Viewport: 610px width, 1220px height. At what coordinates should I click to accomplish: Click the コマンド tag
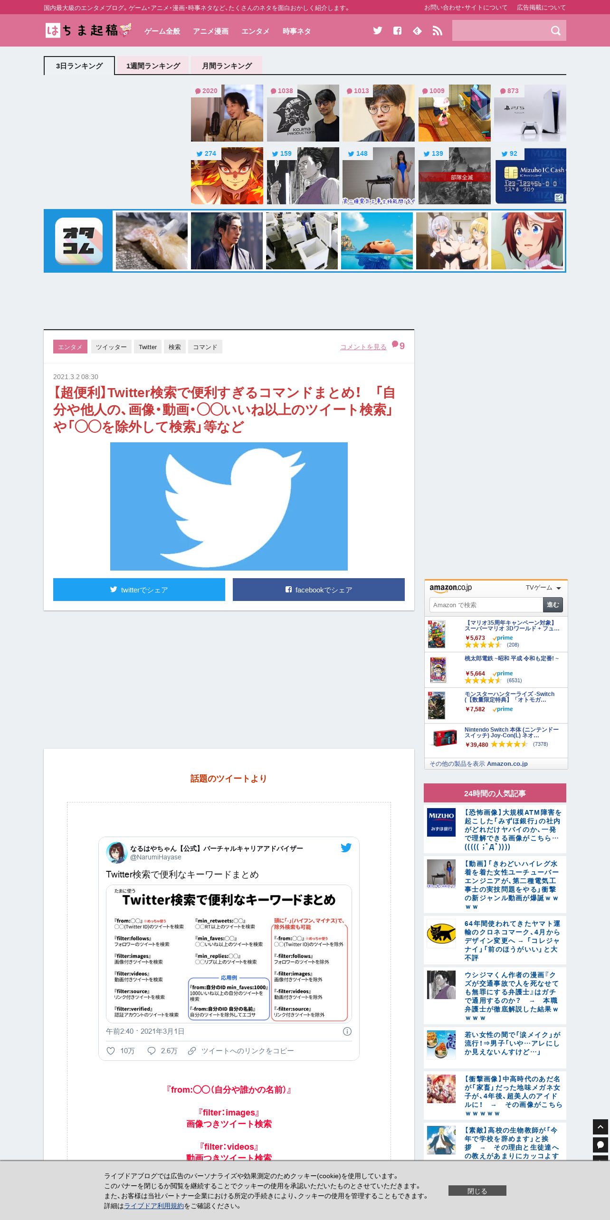205,347
